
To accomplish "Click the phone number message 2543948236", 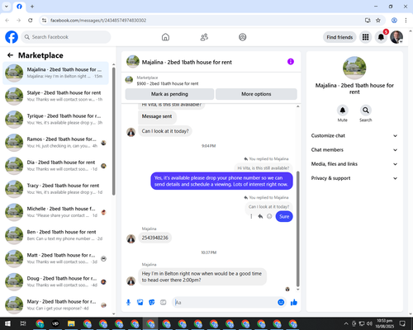I will click(154, 238).
